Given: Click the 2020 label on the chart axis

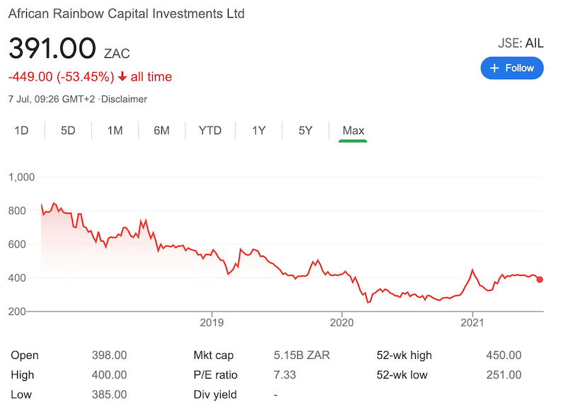Looking at the screenshot, I should [x=342, y=322].
